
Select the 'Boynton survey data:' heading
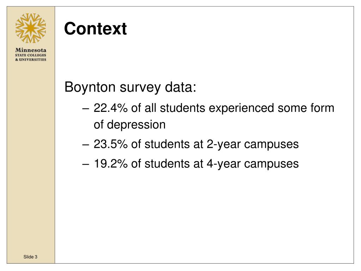pyautogui.click(x=130, y=88)
